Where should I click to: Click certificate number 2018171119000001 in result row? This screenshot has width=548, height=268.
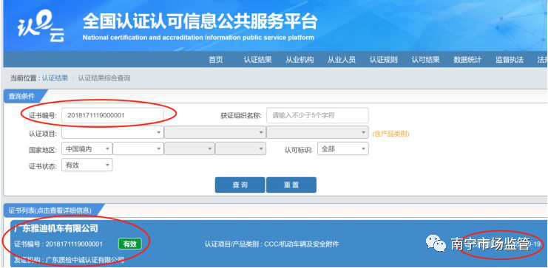pyautogui.click(x=74, y=244)
